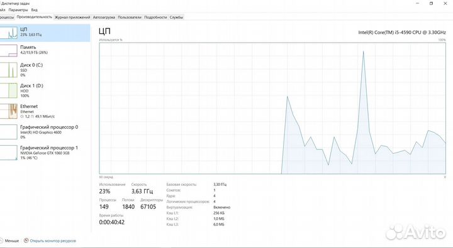
Task: Click the resource monitor icon
Action: click(26, 240)
